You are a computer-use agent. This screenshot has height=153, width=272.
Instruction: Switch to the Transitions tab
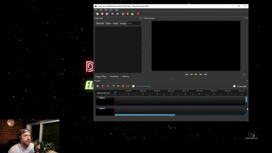[x=114, y=76]
